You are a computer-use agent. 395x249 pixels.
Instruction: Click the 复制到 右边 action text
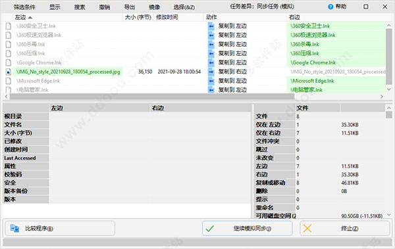(x=232, y=72)
